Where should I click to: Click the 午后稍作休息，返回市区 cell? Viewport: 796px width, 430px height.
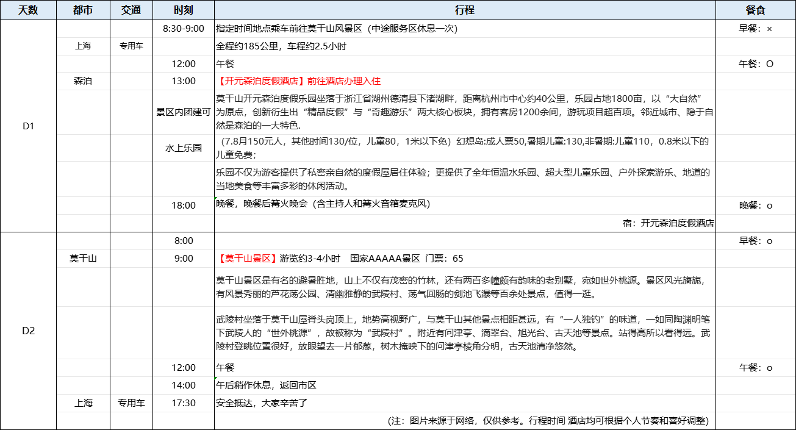pyautogui.click(x=267, y=385)
